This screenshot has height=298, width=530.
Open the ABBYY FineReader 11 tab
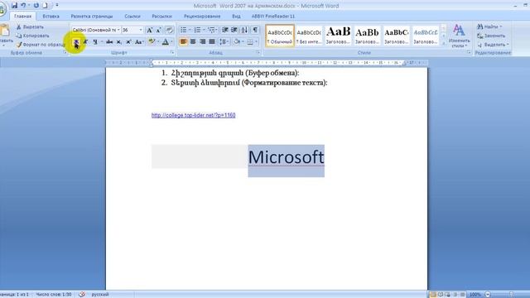(x=273, y=17)
